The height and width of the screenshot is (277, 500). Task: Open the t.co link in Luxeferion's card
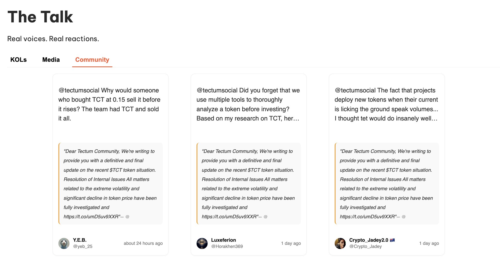[x=230, y=217]
